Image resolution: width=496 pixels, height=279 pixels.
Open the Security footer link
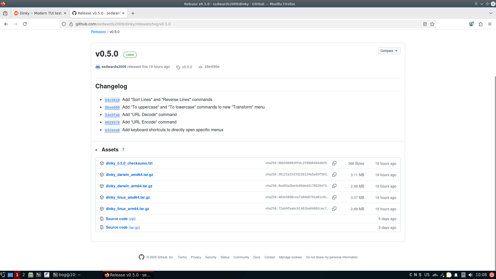click(211, 257)
